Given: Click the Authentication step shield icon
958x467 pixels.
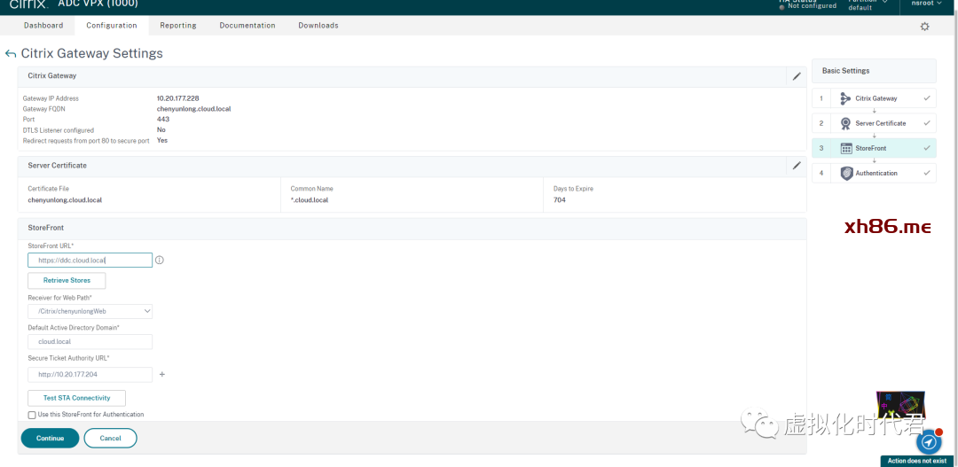Looking at the screenshot, I should click(x=845, y=174).
